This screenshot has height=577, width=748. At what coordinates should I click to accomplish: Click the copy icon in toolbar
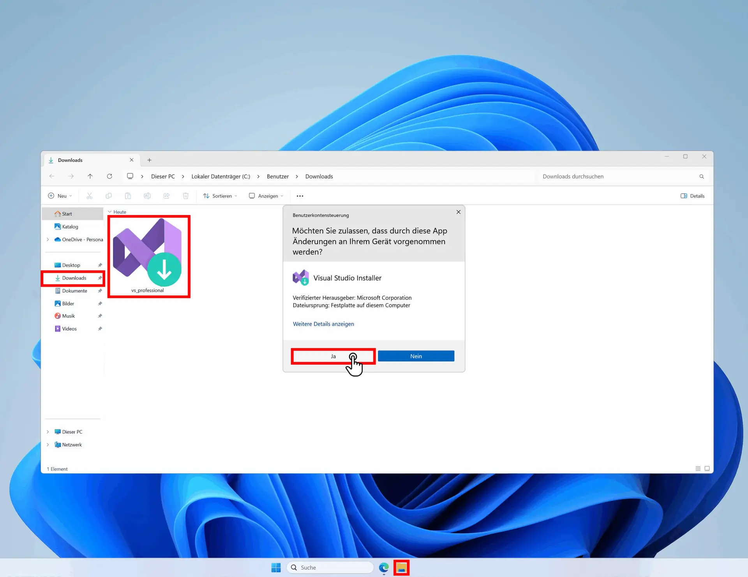pyautogui.click(x=109, y=196)
